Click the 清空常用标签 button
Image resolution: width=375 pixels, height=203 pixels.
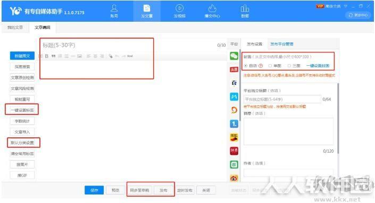[22, 154]
